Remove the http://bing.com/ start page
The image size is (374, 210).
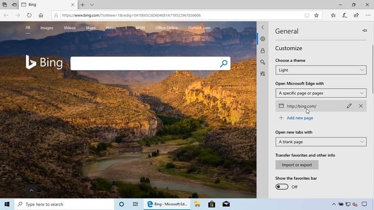tap(361, 106)
